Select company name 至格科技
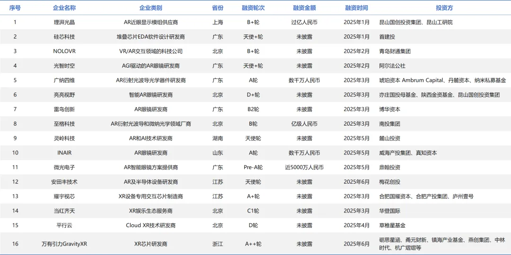 point(64,124)
